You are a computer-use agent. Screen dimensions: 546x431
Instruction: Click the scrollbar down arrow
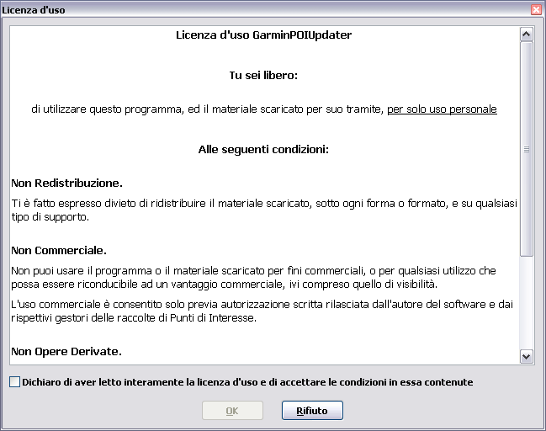(527, 356)
